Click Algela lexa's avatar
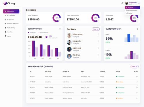The width and height of the screenshot is (144, 107). (x=69, y=49)
